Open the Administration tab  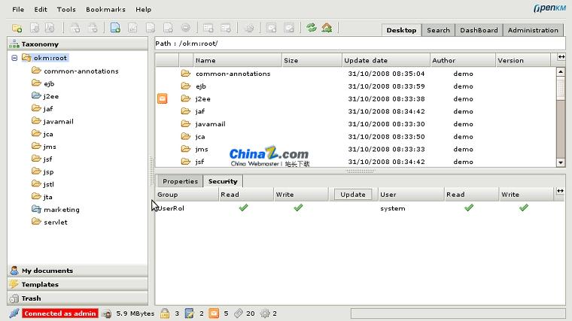click(533, 30)
